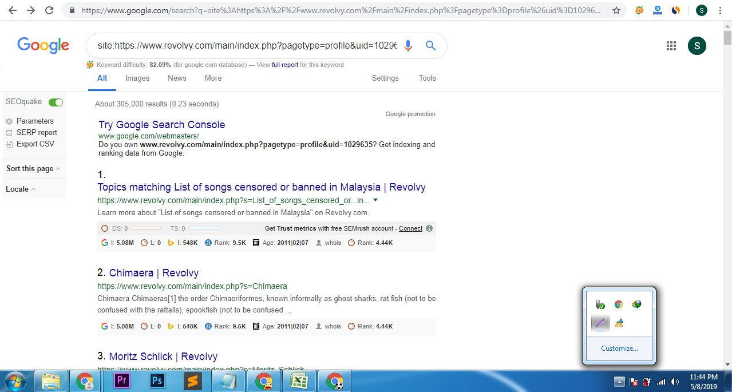
Task: Click the TS score bar
Action: [x=204, y=228]
